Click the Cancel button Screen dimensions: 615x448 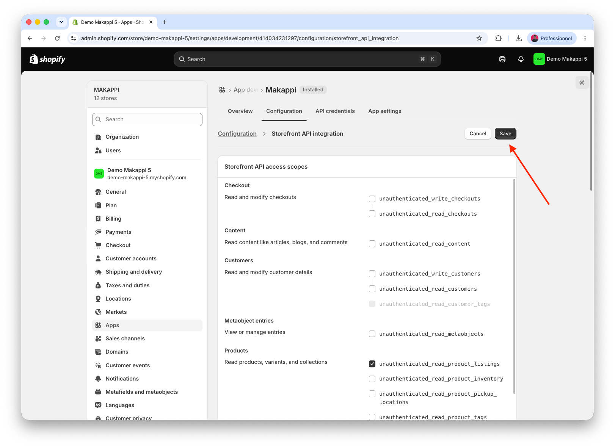point(478,133)
